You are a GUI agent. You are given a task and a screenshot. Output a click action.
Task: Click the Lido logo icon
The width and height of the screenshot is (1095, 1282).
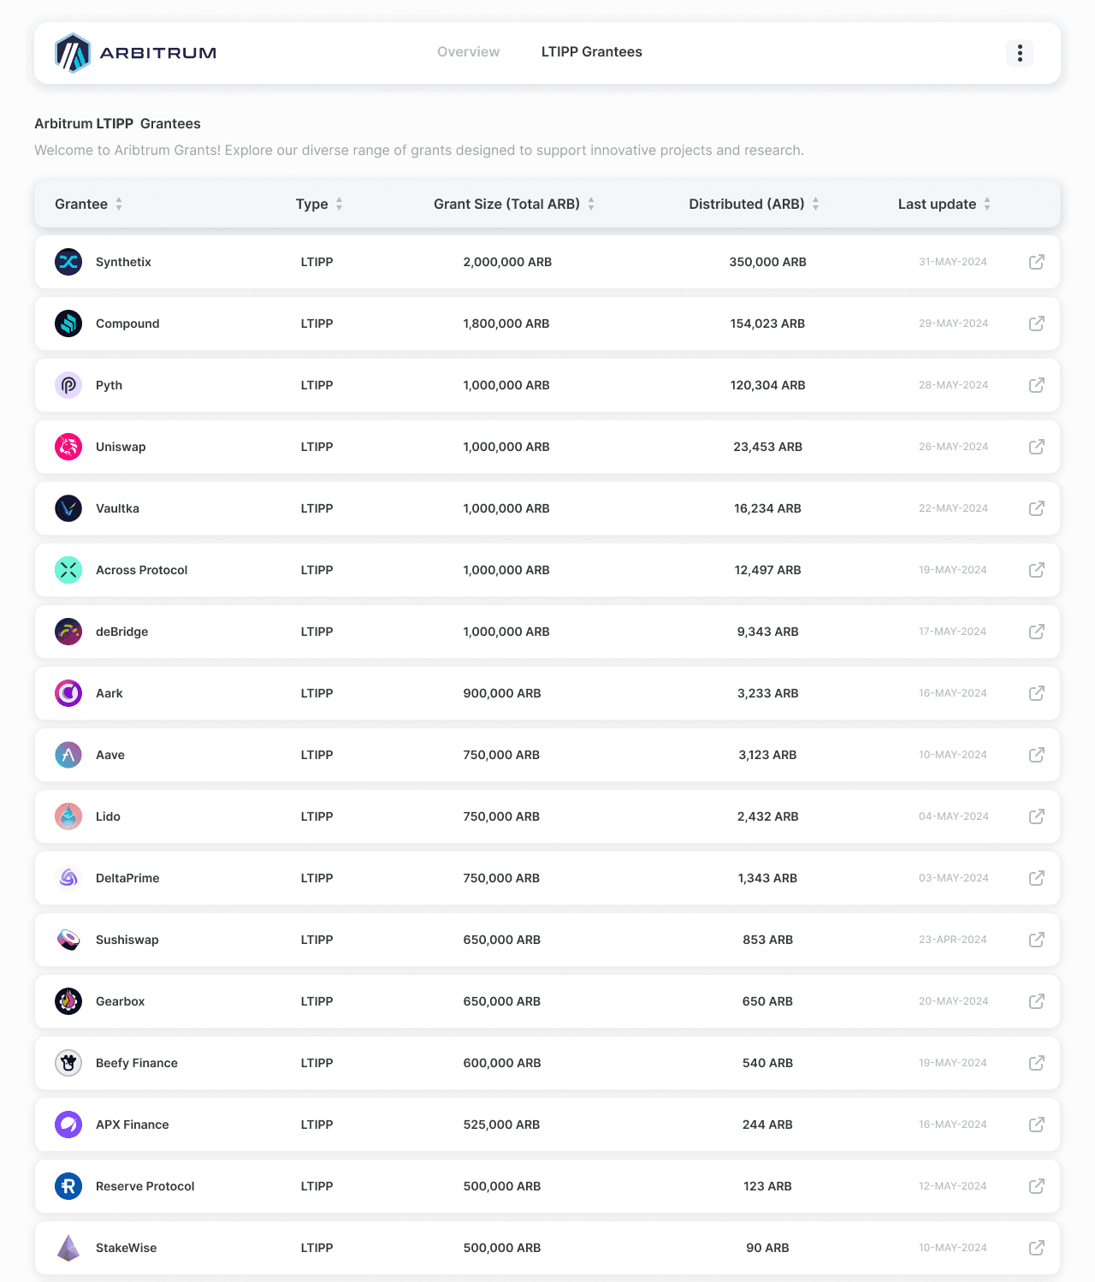point(68,816)
